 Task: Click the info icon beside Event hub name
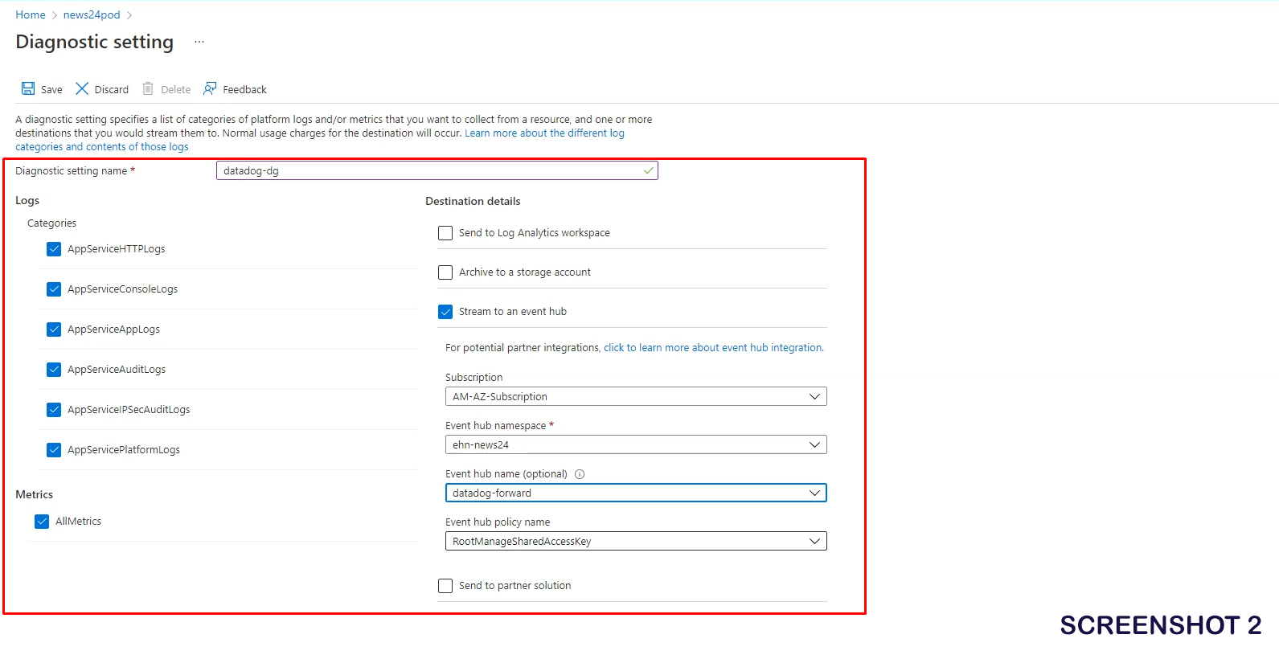coord(580,474)
